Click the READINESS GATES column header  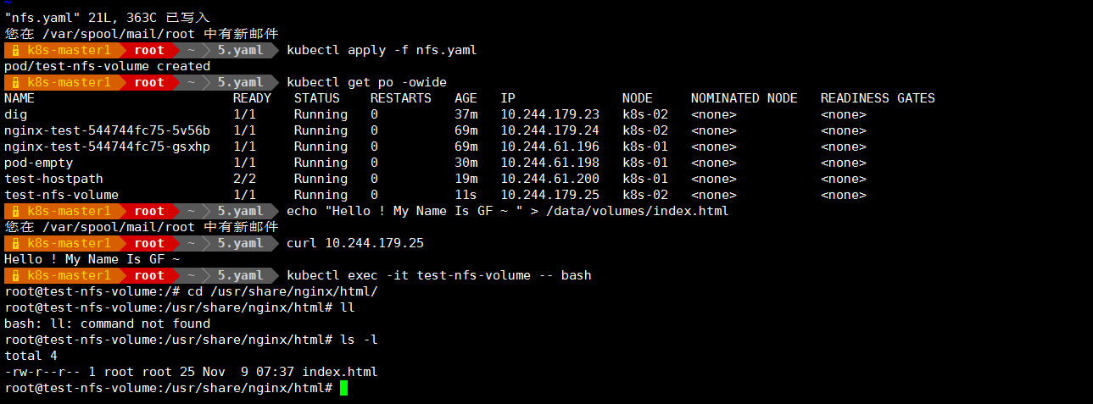[x=878, y=98]
